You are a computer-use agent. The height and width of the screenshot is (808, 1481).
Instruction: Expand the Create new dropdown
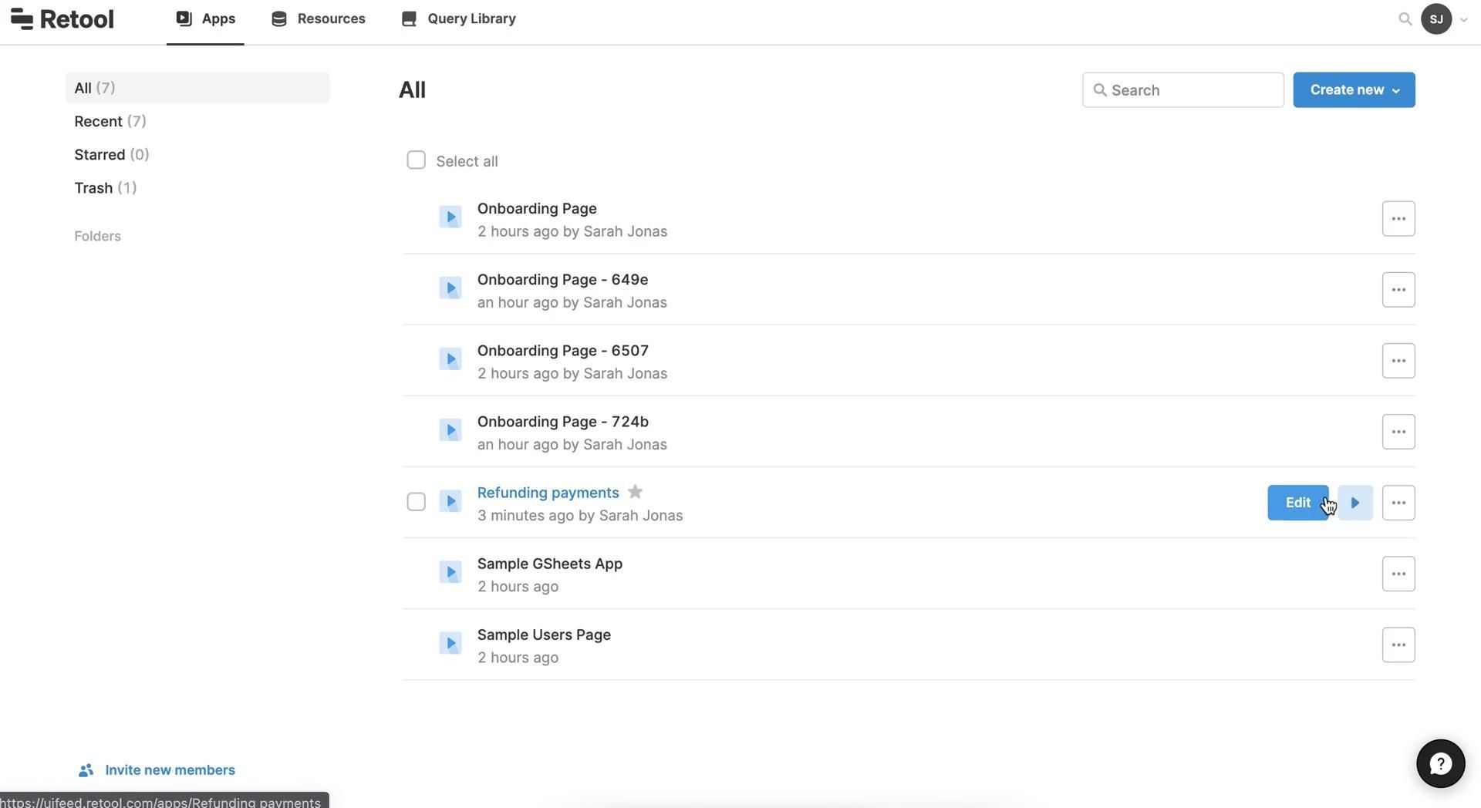tap(1353, 90)
